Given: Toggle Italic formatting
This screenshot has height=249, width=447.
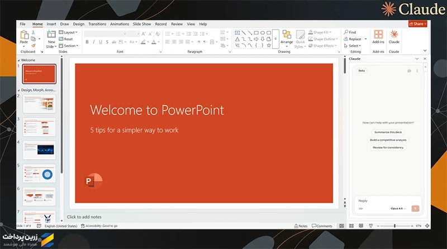Looking at the screenshot, I should coord(93,42).
